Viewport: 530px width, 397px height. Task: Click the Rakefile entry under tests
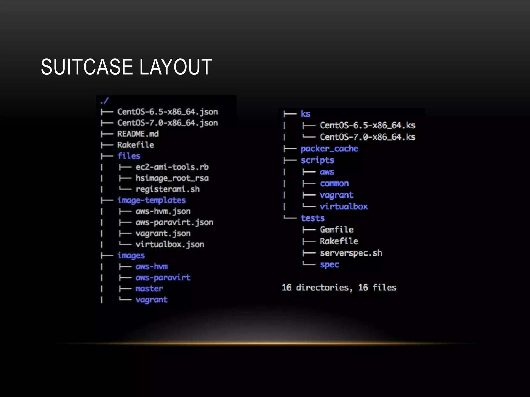pos(339,241)
